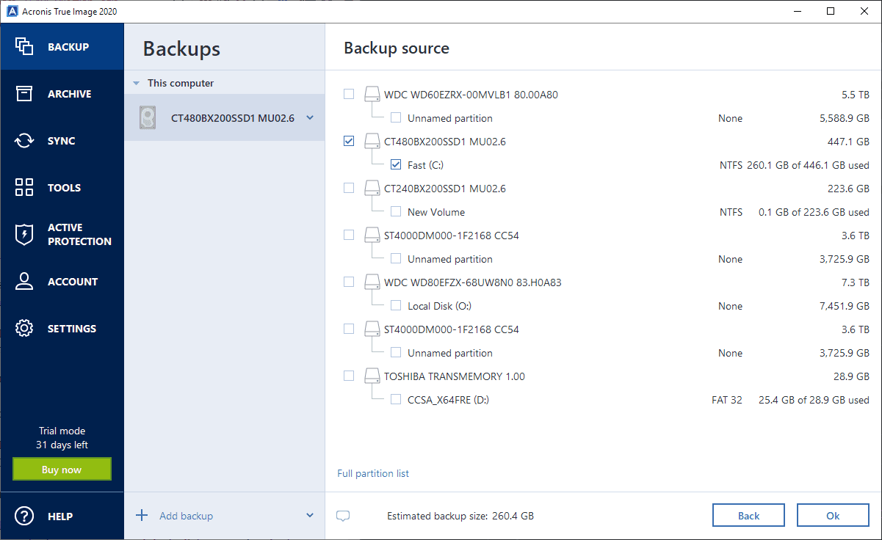Click the plus icon next to Add backup
This screenshot has width=882, height=540.
point(142,515)
